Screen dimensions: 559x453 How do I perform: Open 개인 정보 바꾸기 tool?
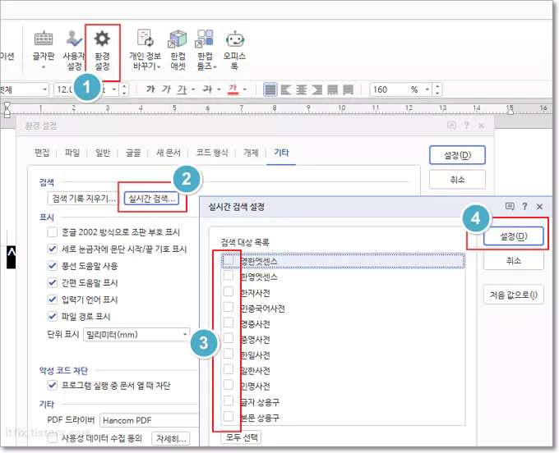[146, 50]
